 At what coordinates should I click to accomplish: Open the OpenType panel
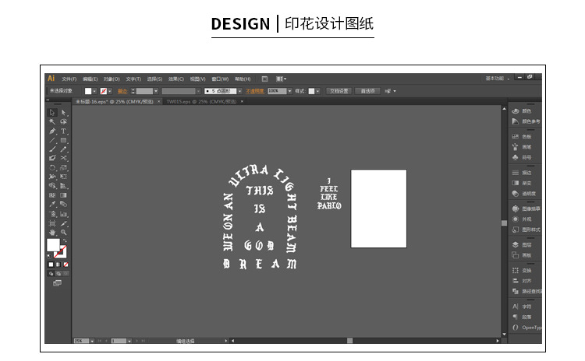[x=526, y=328]
